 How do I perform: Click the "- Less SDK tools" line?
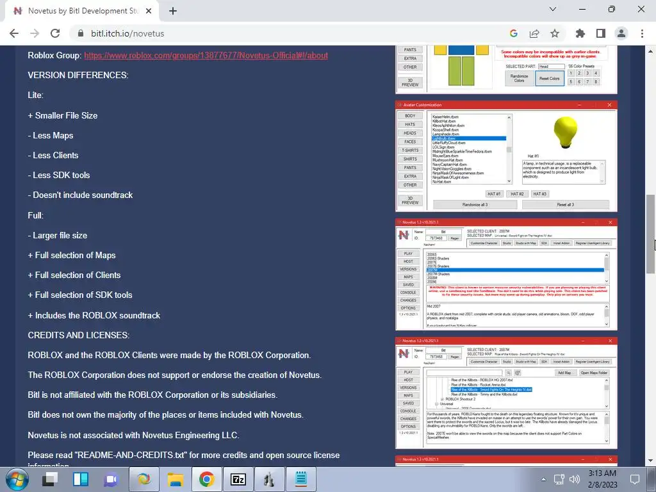coord(58,176)
